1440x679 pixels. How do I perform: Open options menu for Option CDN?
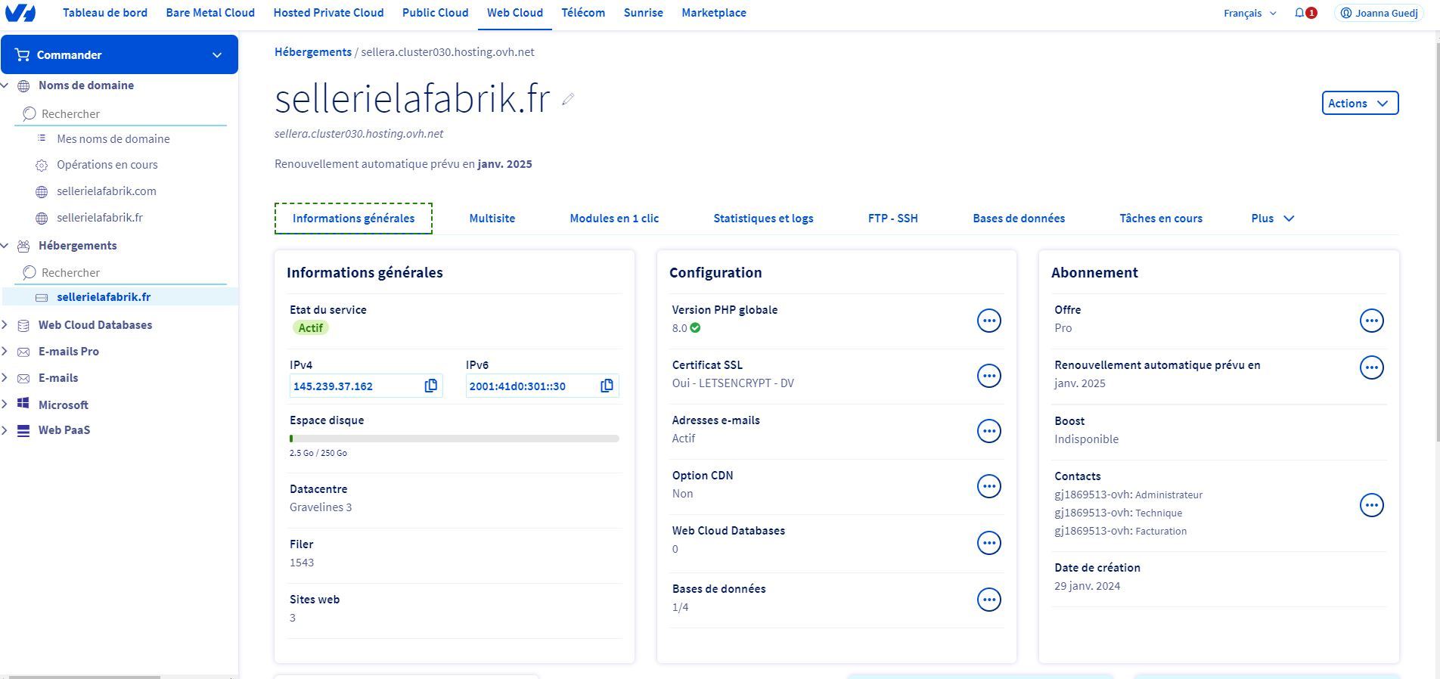pos(988,486)
